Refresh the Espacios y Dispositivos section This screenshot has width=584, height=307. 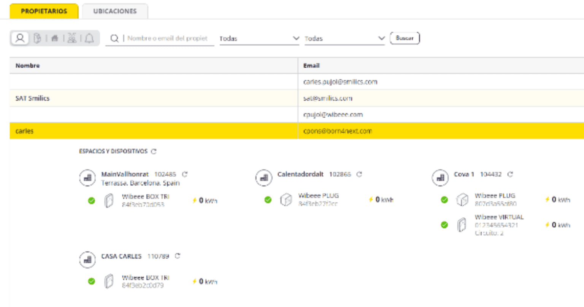click(154, 151)
